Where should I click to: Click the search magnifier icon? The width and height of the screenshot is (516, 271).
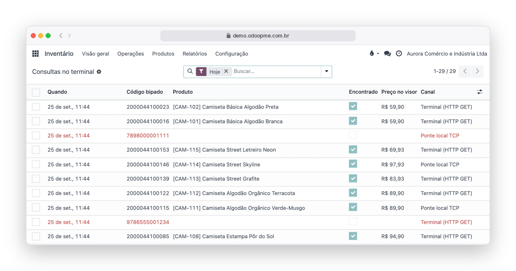click(190, 71)
